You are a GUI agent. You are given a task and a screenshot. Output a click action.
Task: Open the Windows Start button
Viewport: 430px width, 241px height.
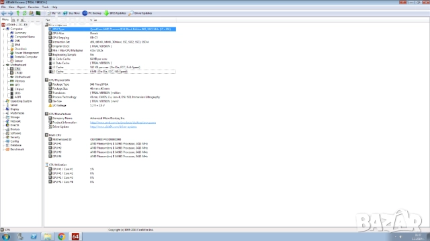coord(6,236)
